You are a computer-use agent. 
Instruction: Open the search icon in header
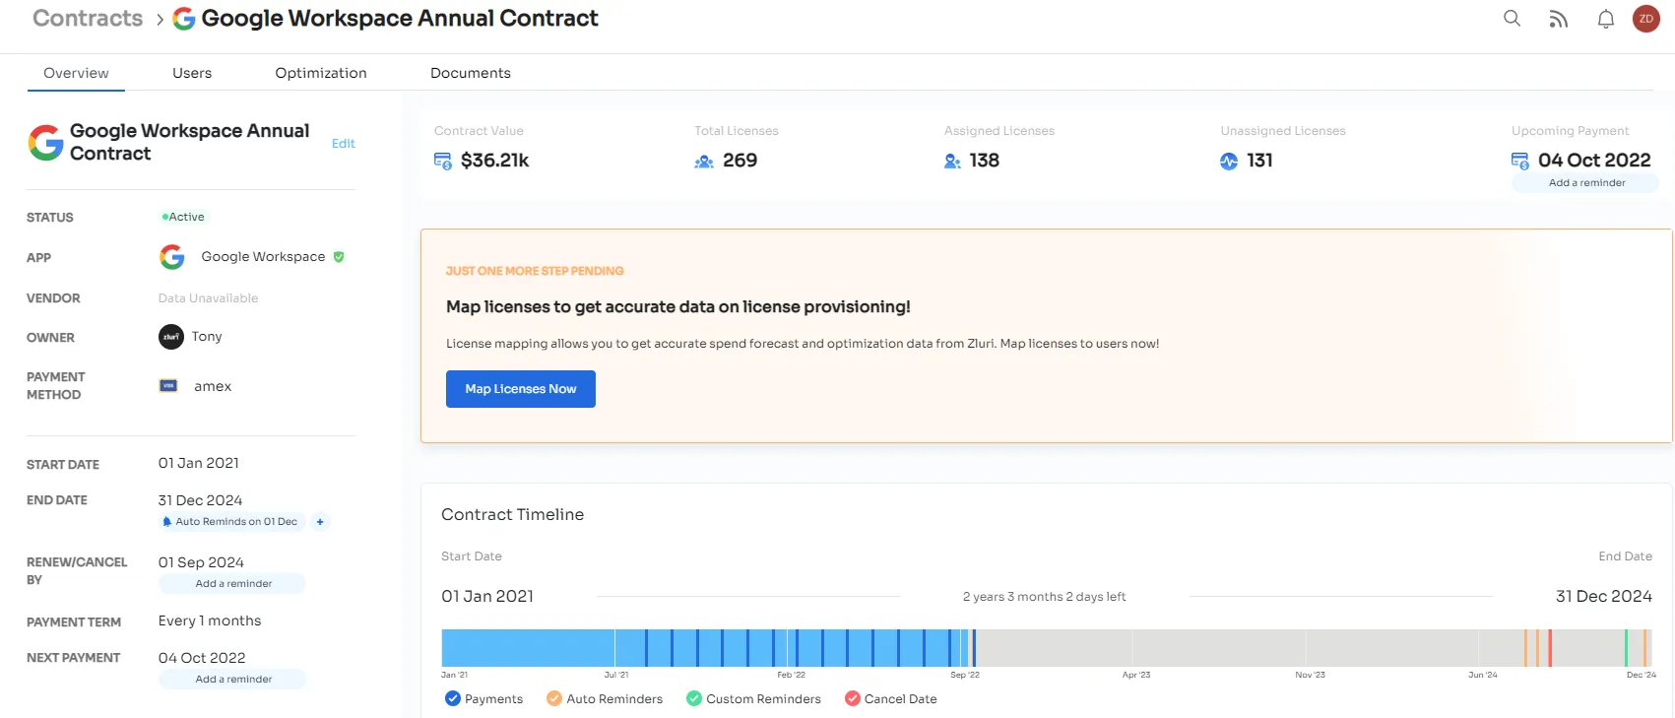coord(1512,18)
